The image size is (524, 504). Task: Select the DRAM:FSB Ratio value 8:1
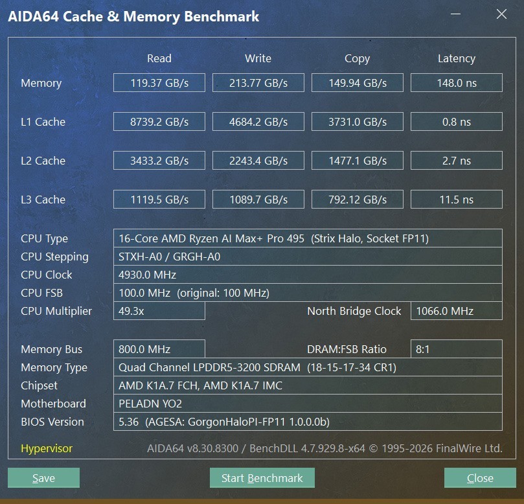coord(457,349)
